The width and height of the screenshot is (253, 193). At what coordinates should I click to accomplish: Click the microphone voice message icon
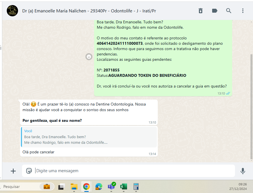243,171
